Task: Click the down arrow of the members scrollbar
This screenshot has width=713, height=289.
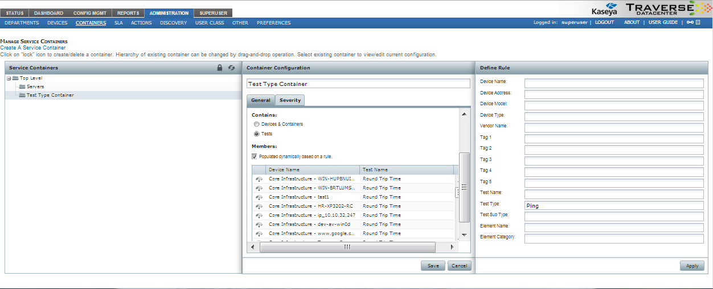Action: (x=464, y=235)
